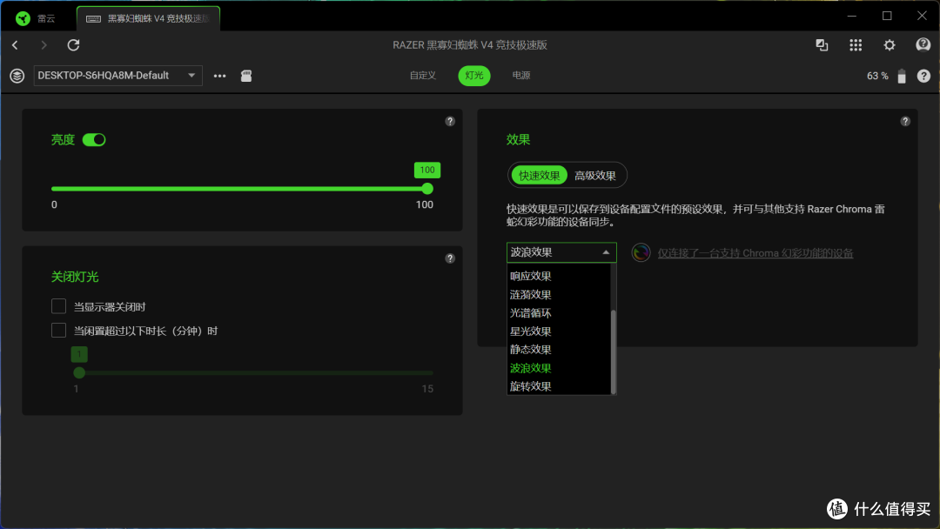Switch to 电源 tab
This screenshot has height=529, width=940.
[521, 76]
